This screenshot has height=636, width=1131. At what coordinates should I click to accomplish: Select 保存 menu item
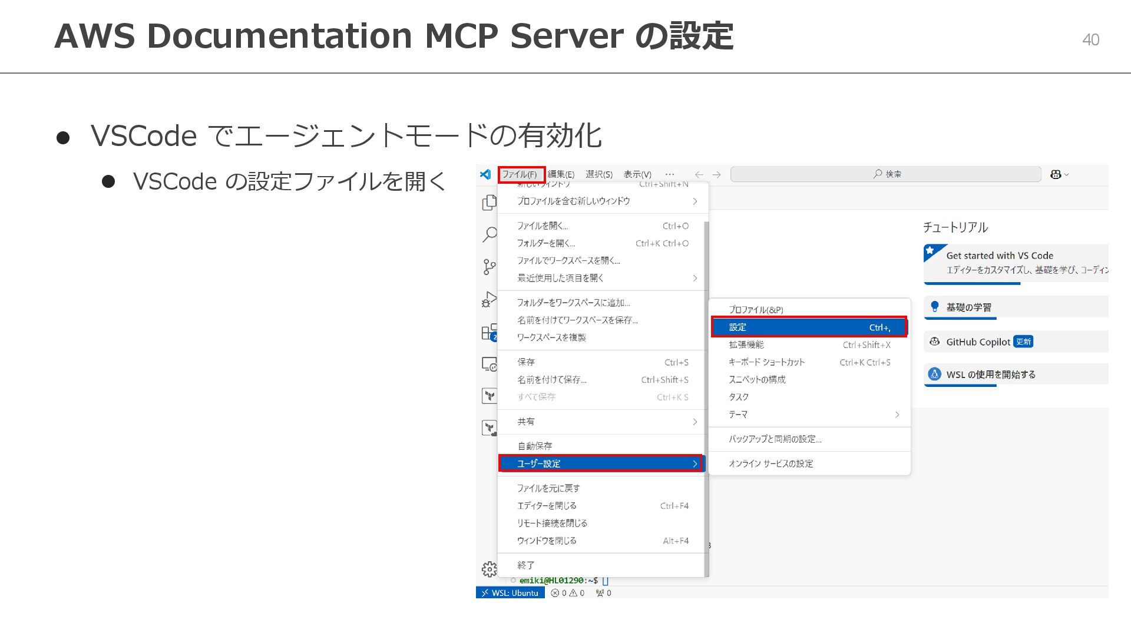click(x=601, y=362)
